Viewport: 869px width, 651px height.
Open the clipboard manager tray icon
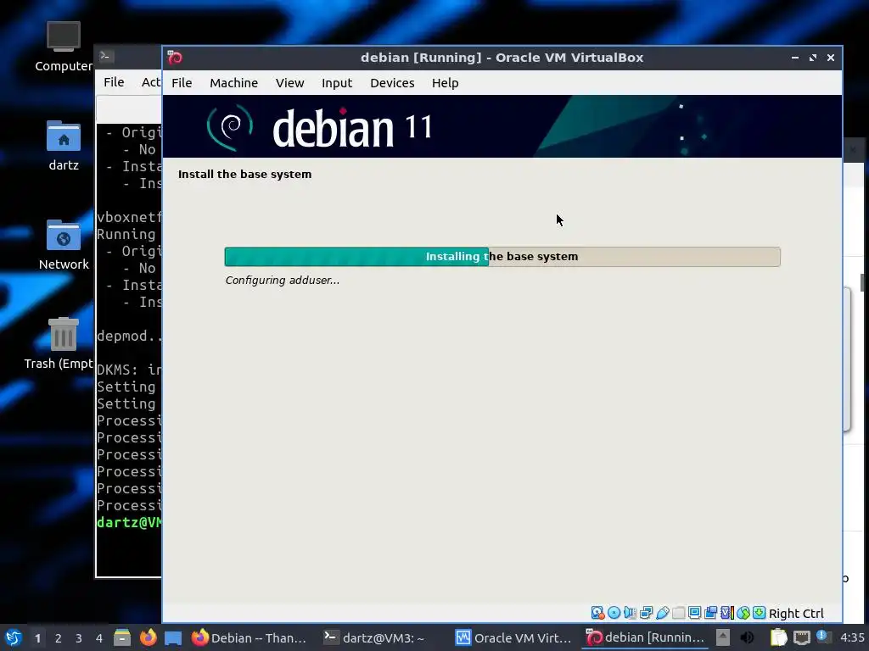coord(778,637)
